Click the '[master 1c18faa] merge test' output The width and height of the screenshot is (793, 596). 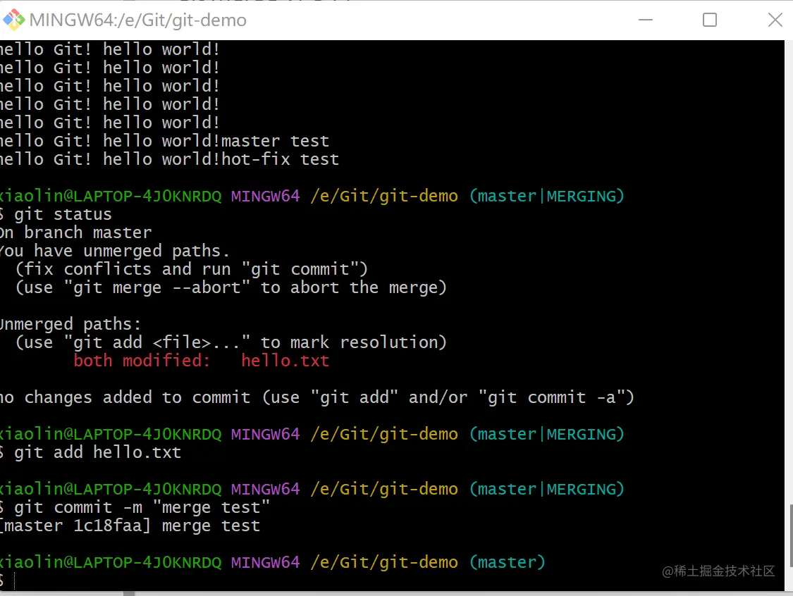click(x=130, y=526)
